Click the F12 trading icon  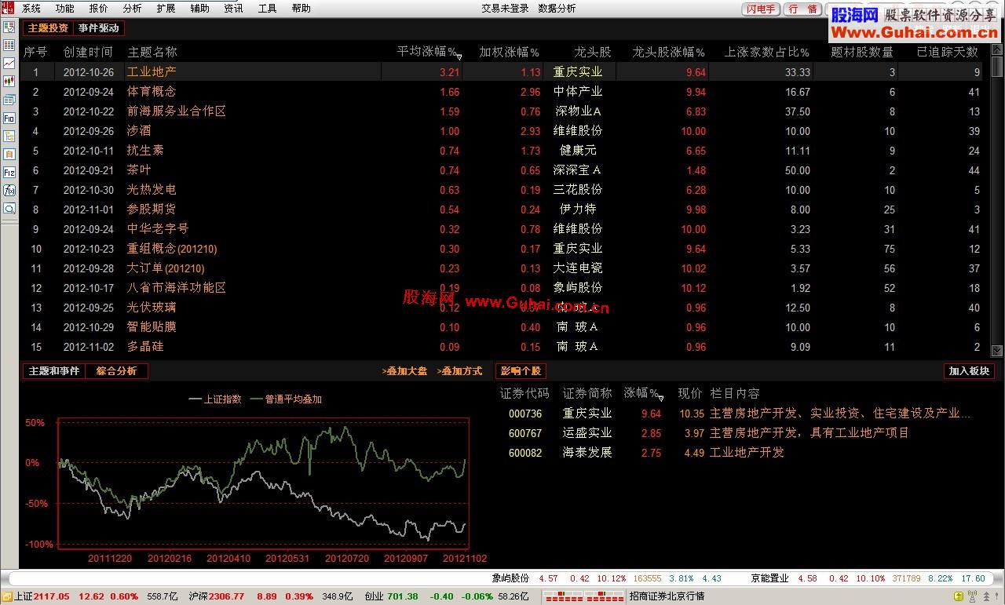click(x=9, y=172)
